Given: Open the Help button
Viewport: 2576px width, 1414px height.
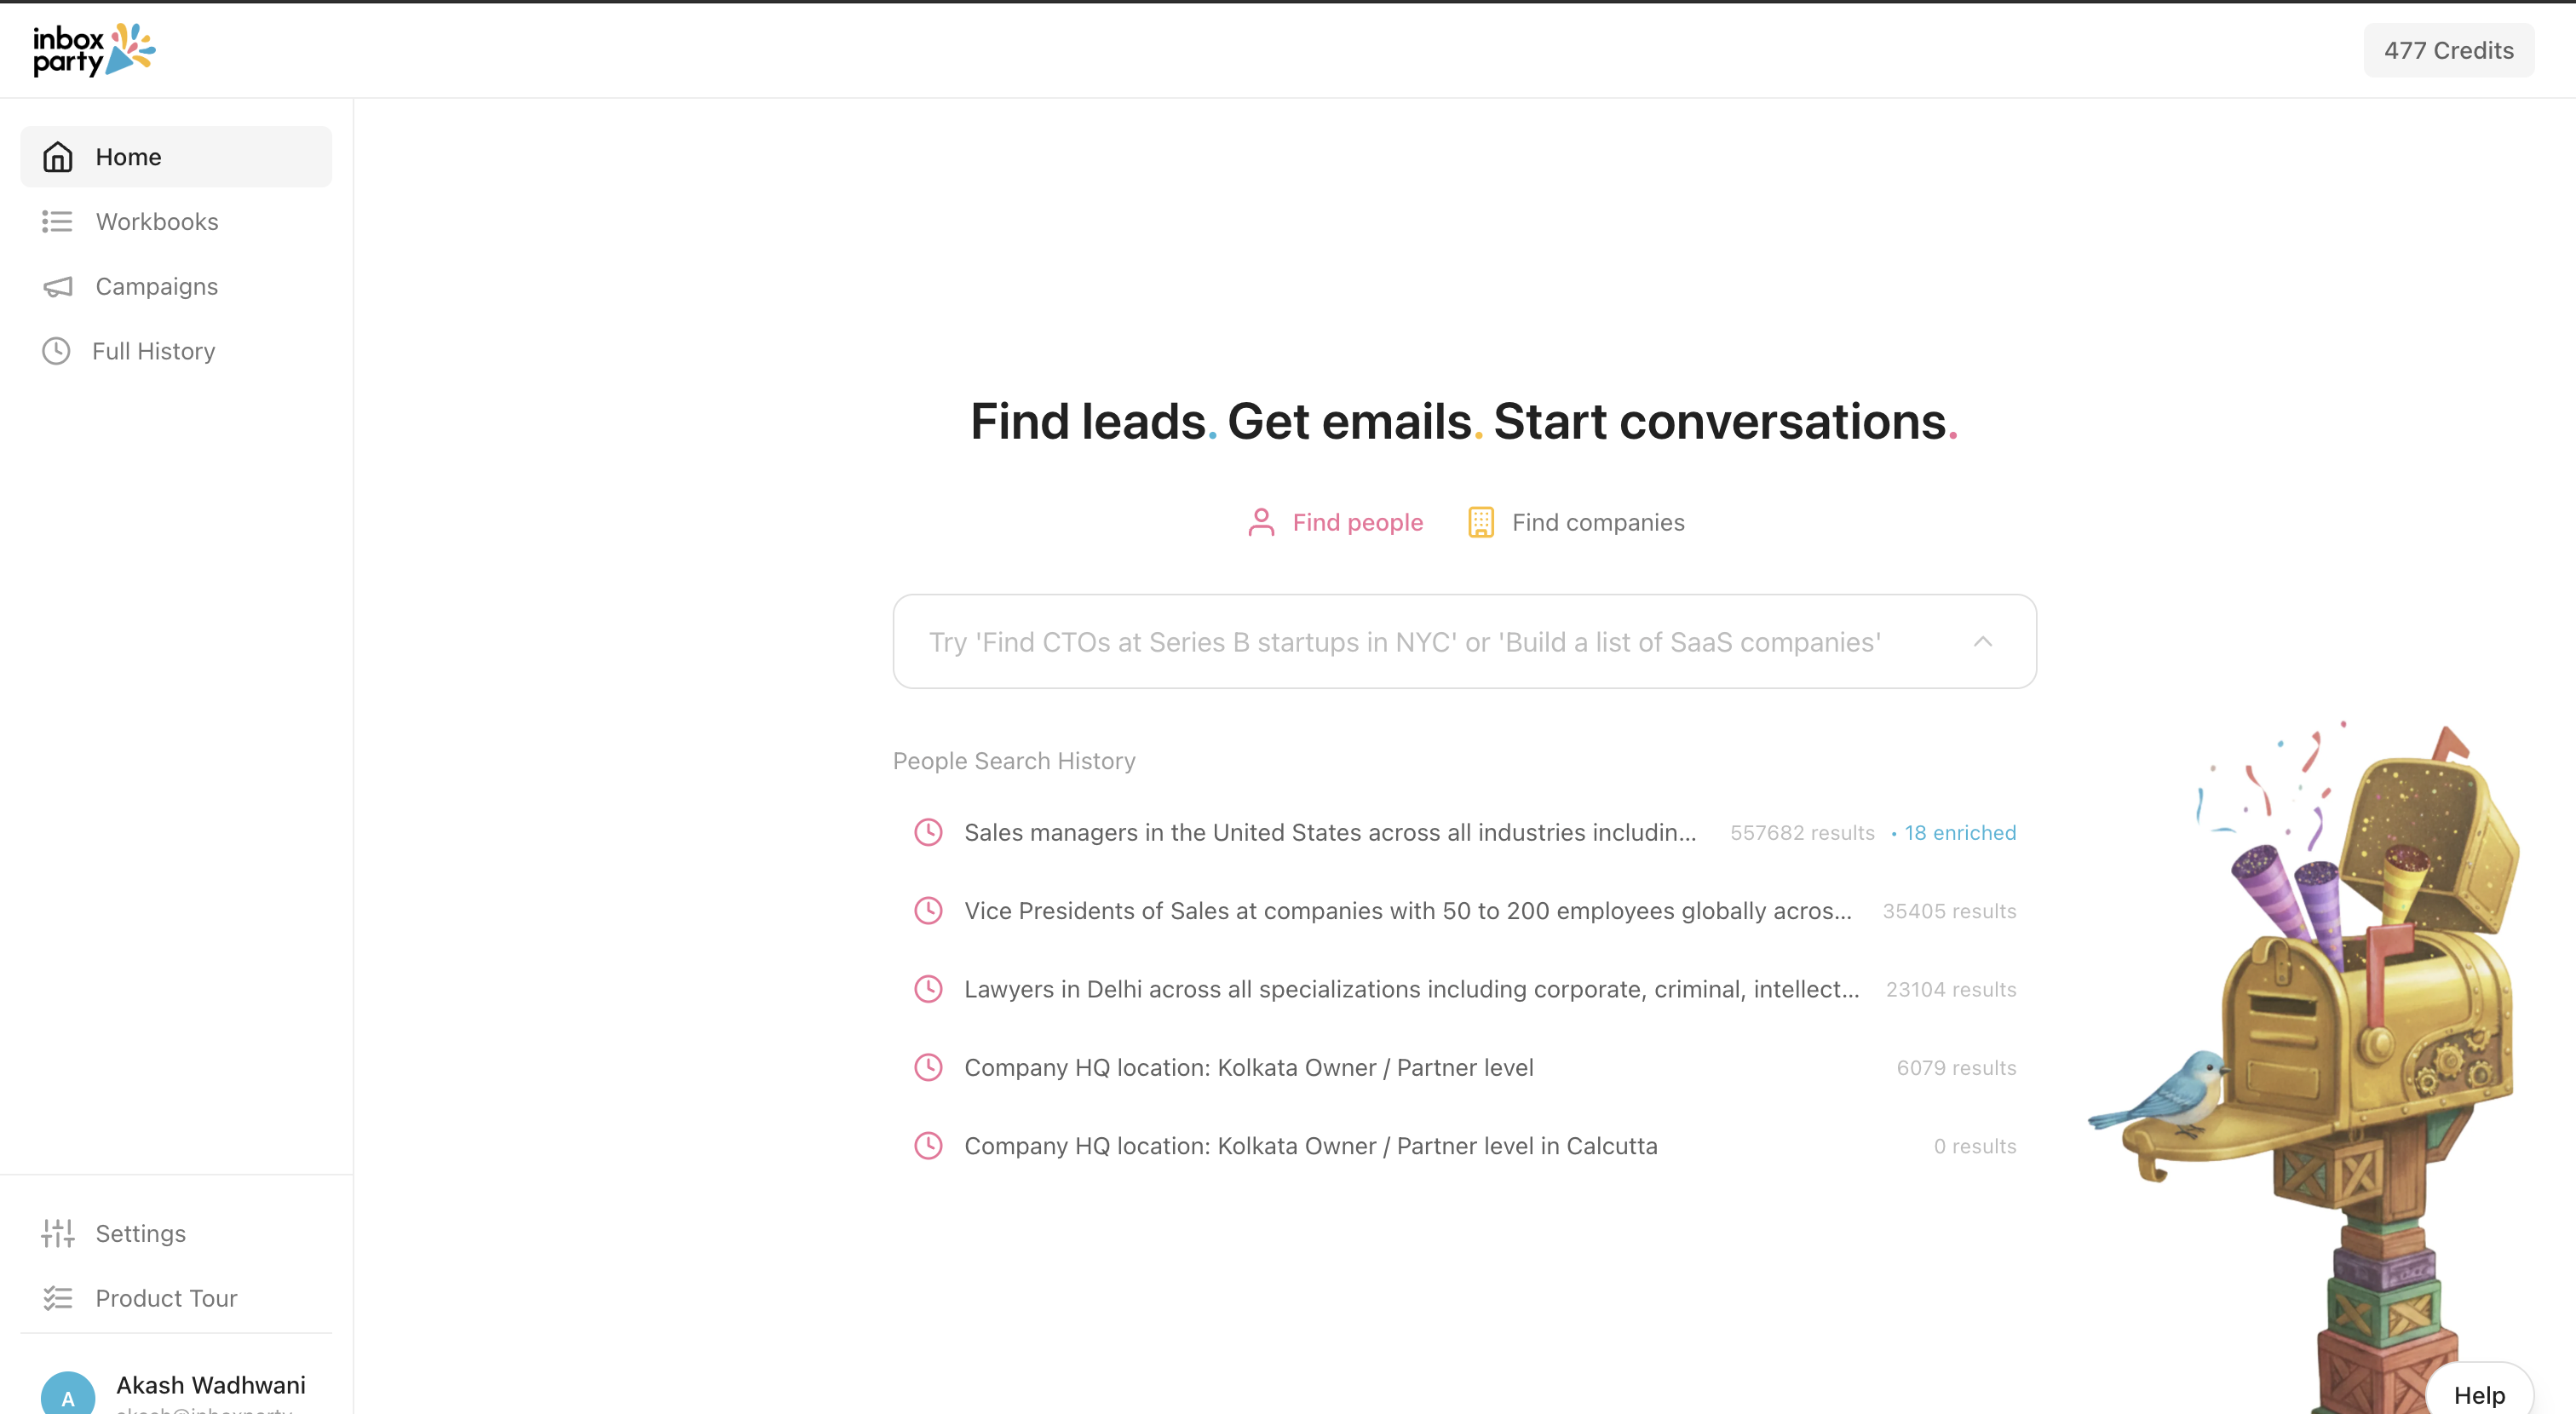Looking at the screenshot, I should pyautogui.click(x=2478, y=1394).
